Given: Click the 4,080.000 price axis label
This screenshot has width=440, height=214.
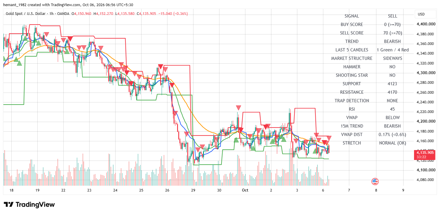Looking at the screenshot, I should tap(425, 180).
